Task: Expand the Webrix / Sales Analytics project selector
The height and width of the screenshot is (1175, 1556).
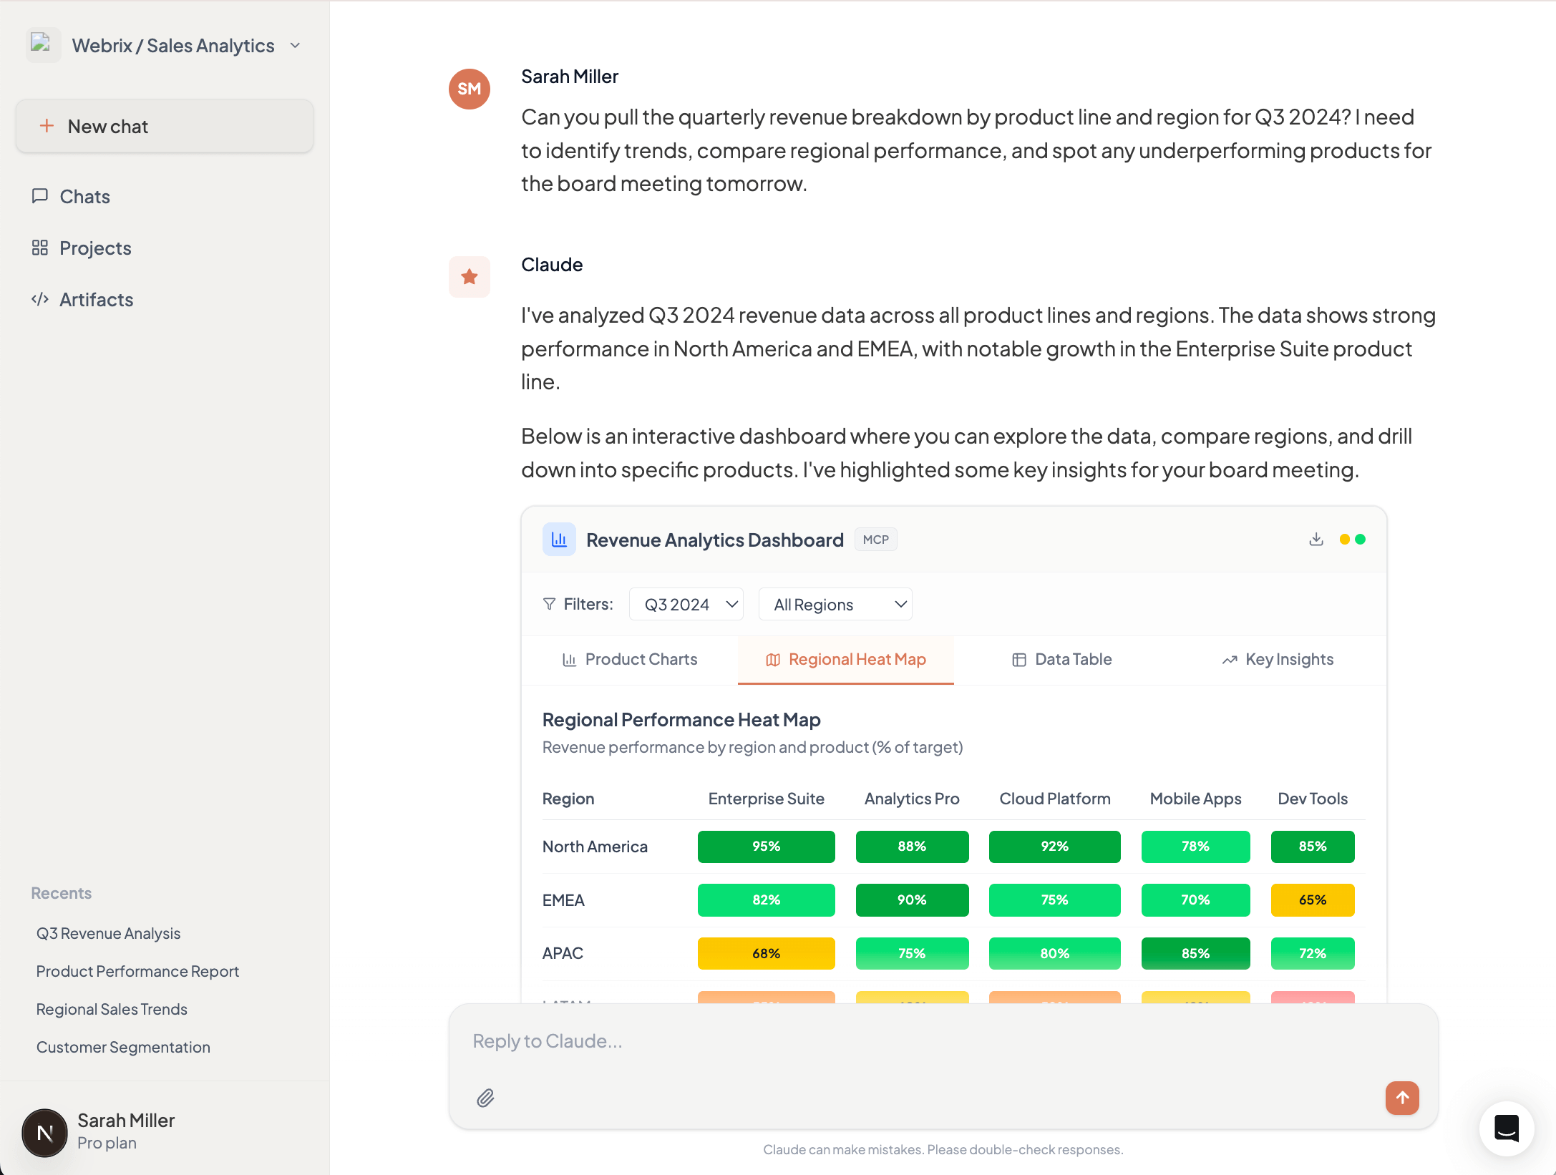Action: click(x=294, y=45)
